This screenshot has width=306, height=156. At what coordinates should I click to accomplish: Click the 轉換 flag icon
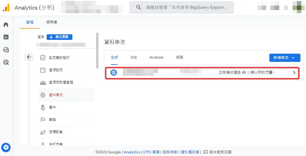[43, 120]
